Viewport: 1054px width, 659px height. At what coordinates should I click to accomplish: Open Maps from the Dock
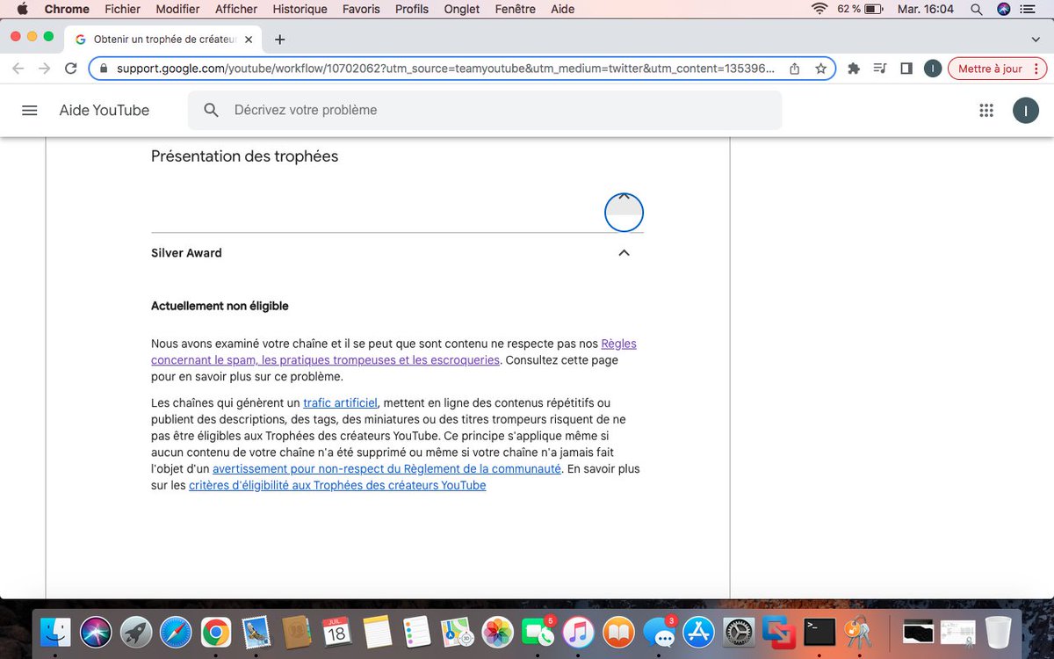(x=458, y=632)
